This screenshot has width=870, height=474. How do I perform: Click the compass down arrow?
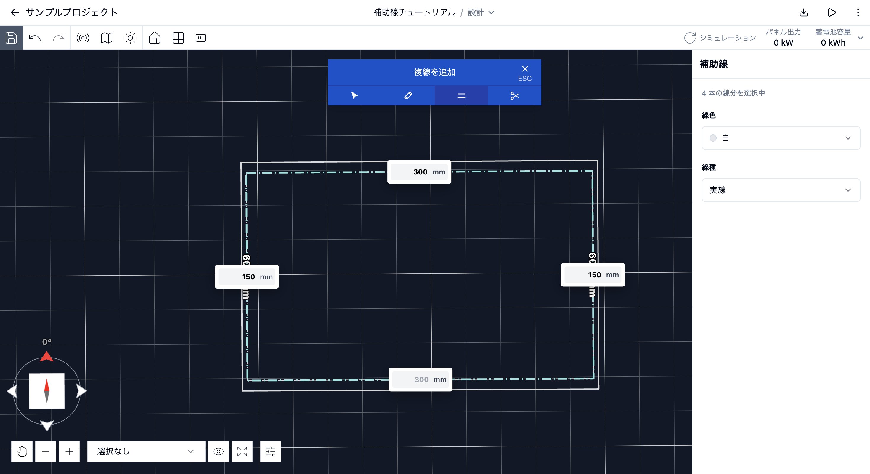(x=46, y=426)
